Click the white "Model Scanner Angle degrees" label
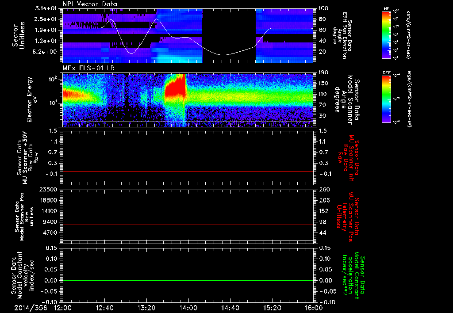Screen dimensions: 453x313 click(x=347, y=100)
